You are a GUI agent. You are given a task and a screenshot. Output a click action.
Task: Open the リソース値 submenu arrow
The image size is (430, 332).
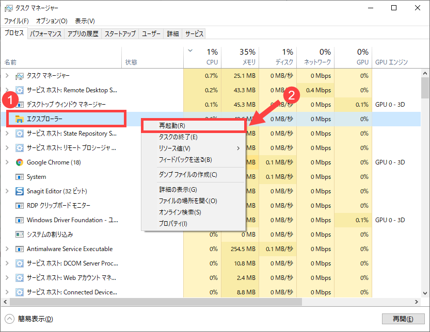pyautogui.click(x=238, y=148)
